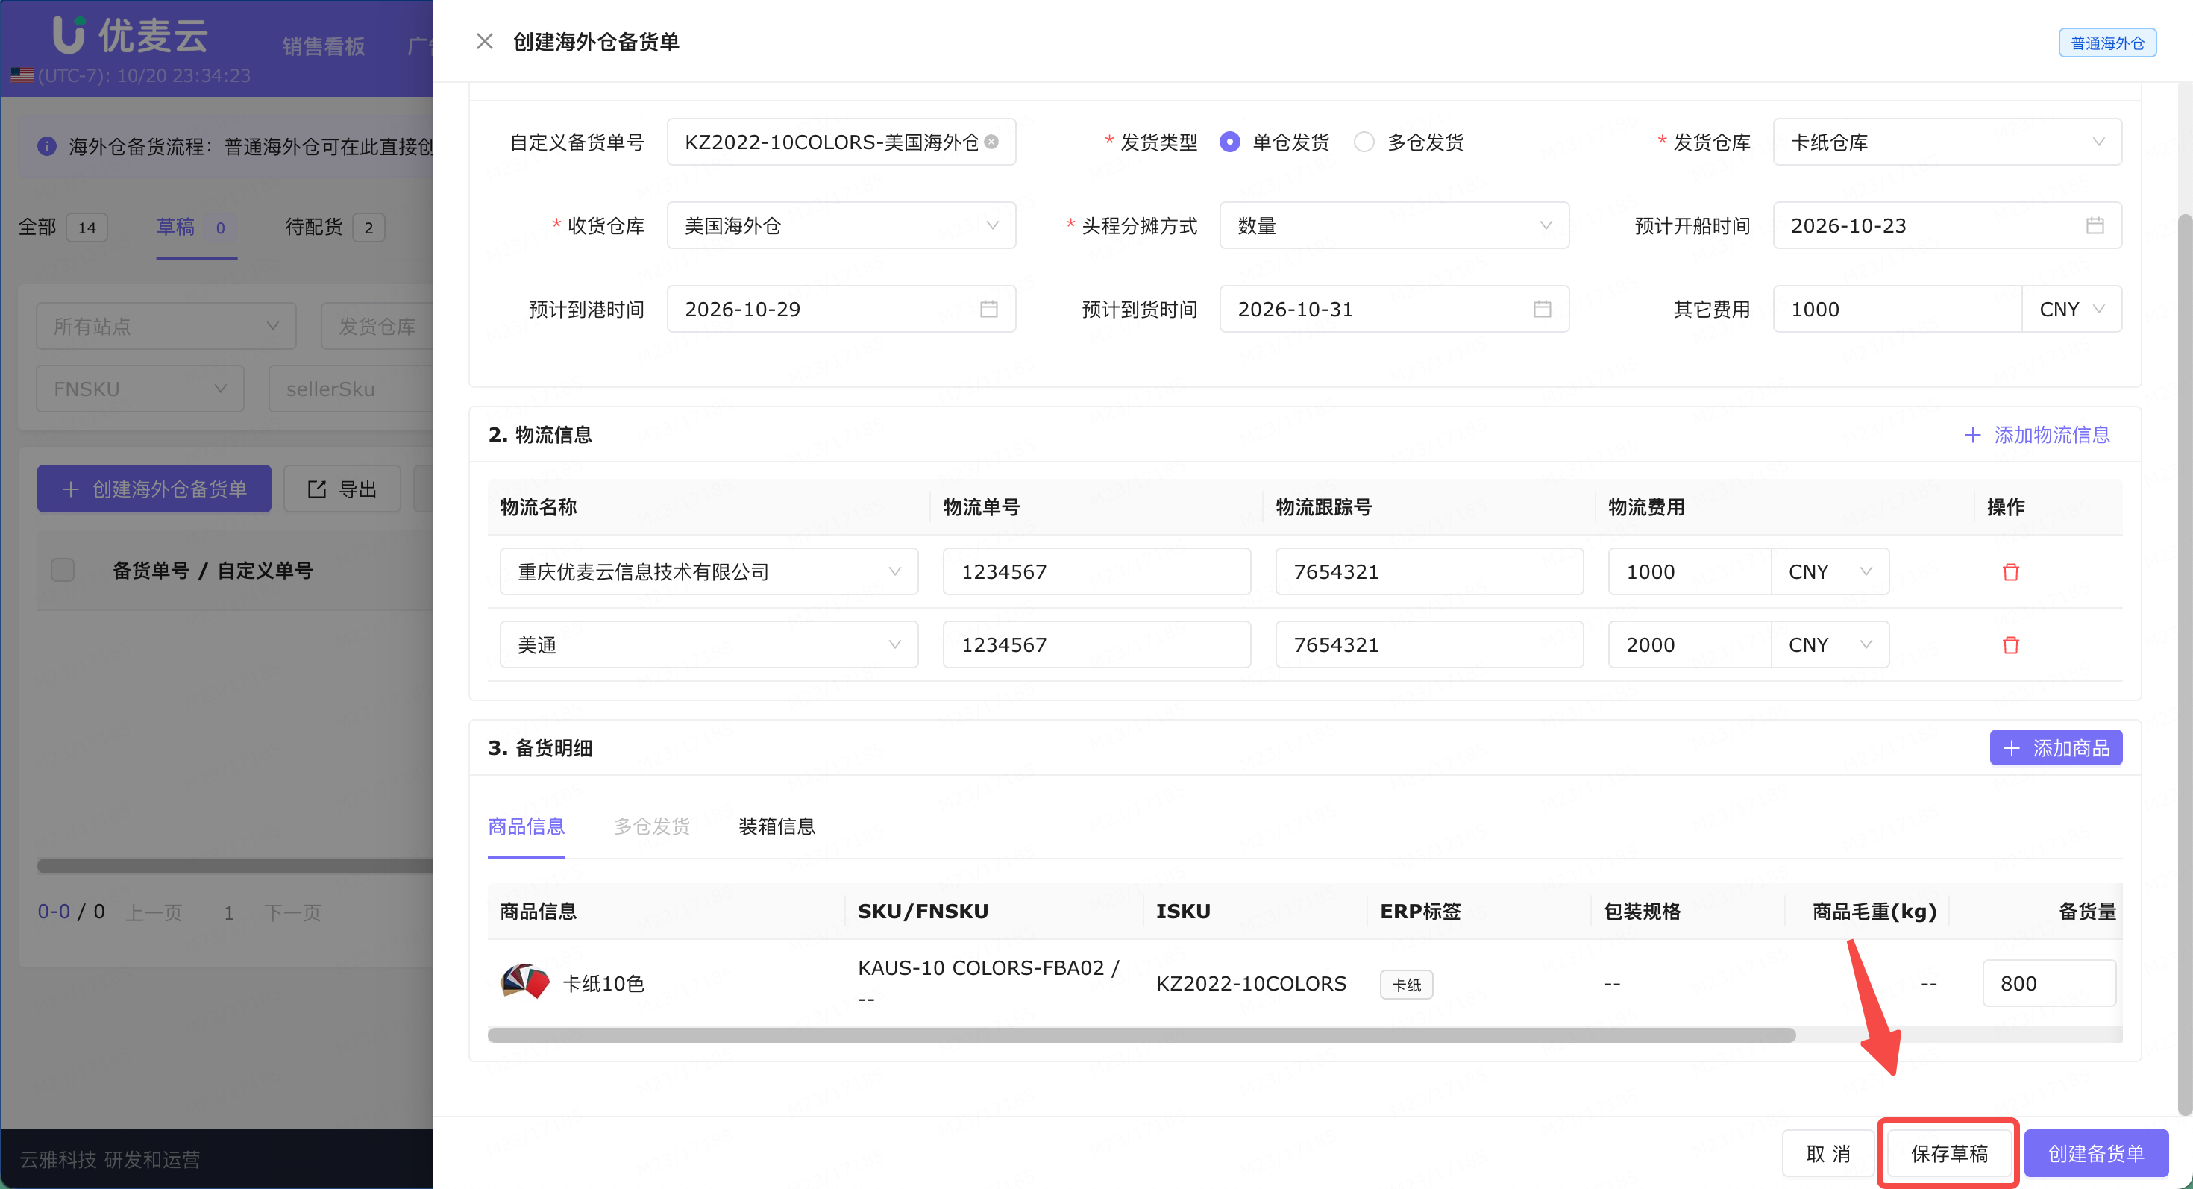This screenshot has height=1189, width=2193.
Task: Open the calendar icon for 预计到货时间
Action: (x=1542, y=309)
